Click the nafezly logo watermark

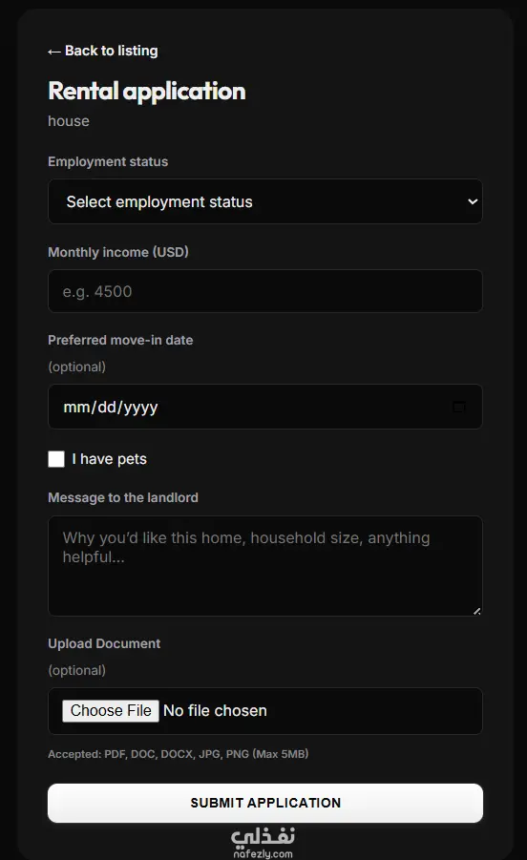(263, 842)
